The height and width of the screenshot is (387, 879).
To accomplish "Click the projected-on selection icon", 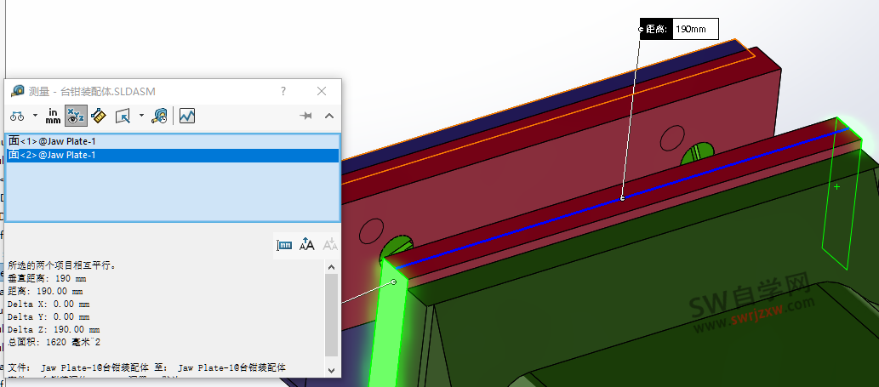I will pyautogui.click(x=123, y=116).
